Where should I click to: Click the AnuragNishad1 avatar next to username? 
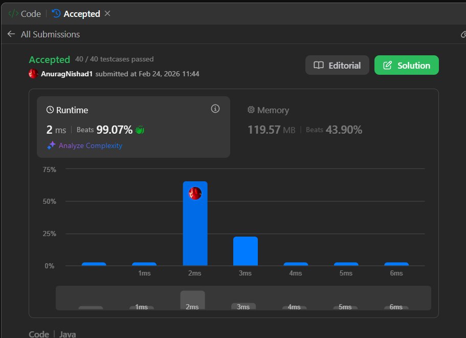(x=33, y=74)
